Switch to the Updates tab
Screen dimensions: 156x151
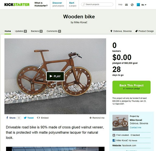click(21, 31)
